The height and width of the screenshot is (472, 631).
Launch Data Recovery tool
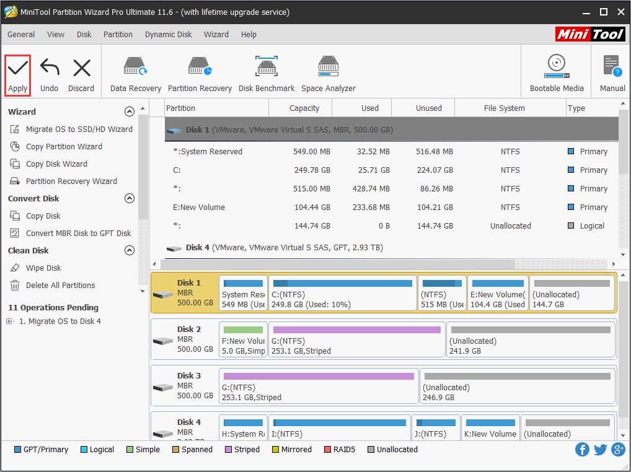[x=136, y=75]
